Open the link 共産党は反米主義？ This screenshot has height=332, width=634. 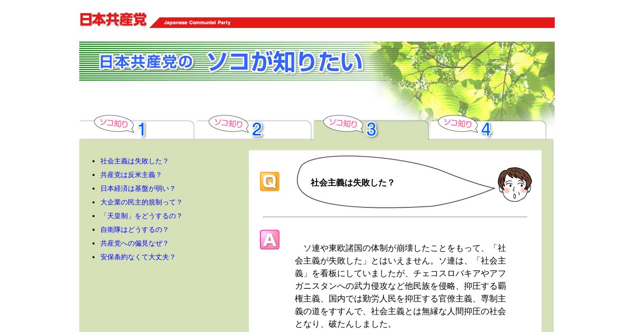(131, 175)
